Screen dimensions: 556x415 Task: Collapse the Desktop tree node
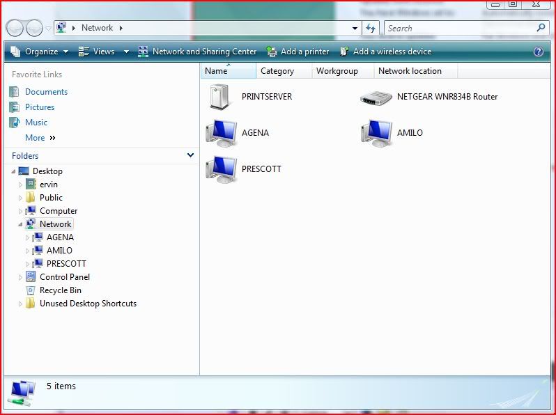(x=13, y=171)
